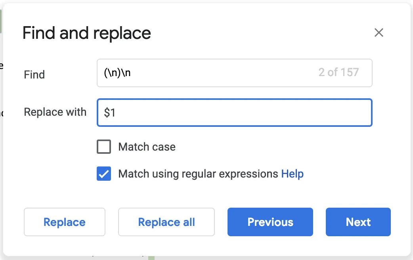Go to the Previous match

[x=270, y=222]
